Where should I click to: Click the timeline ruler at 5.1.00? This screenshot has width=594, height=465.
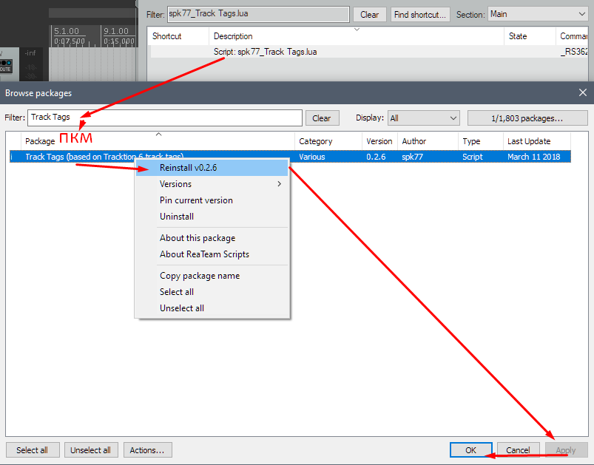(67, 32)
